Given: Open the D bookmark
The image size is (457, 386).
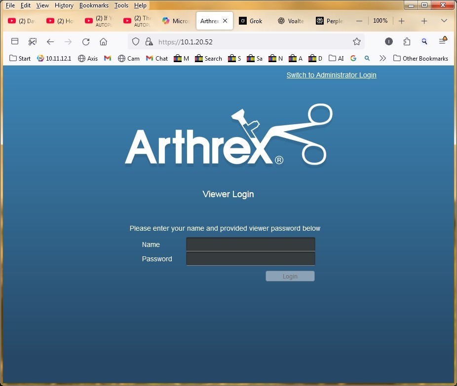Looking at the screenshot, I should [315, 59].
